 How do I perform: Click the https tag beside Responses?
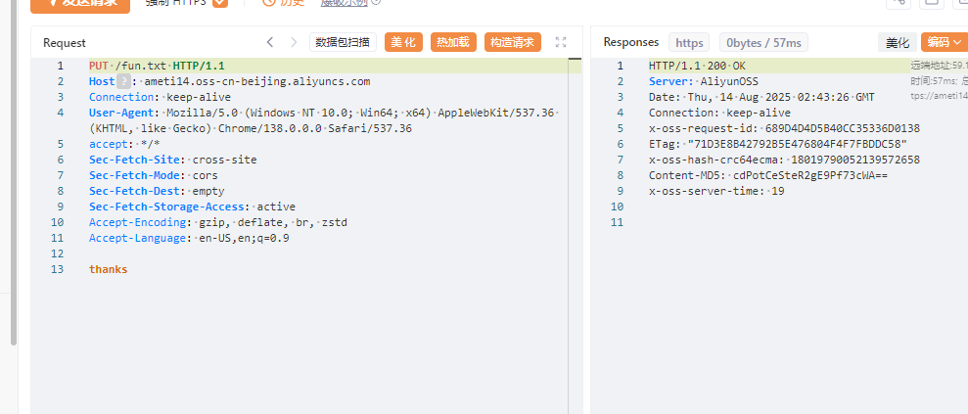pyautogui.click(x=689, y=42)
